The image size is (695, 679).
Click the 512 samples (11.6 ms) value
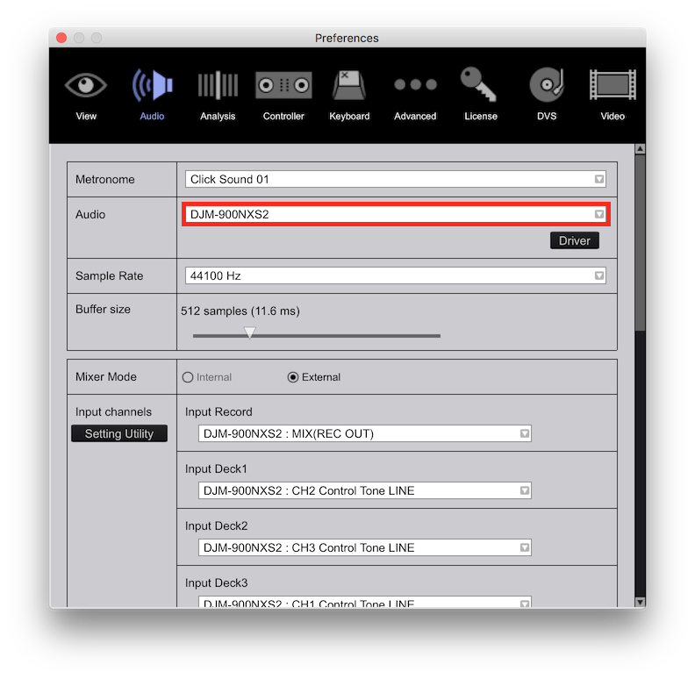(x=240, y=311)
